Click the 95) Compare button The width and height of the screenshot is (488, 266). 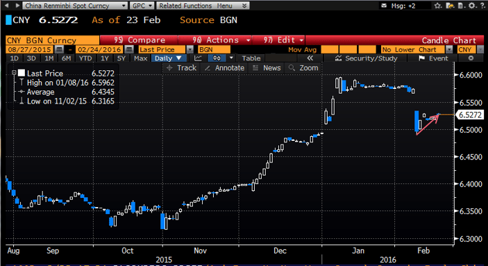tap(139, 40)
